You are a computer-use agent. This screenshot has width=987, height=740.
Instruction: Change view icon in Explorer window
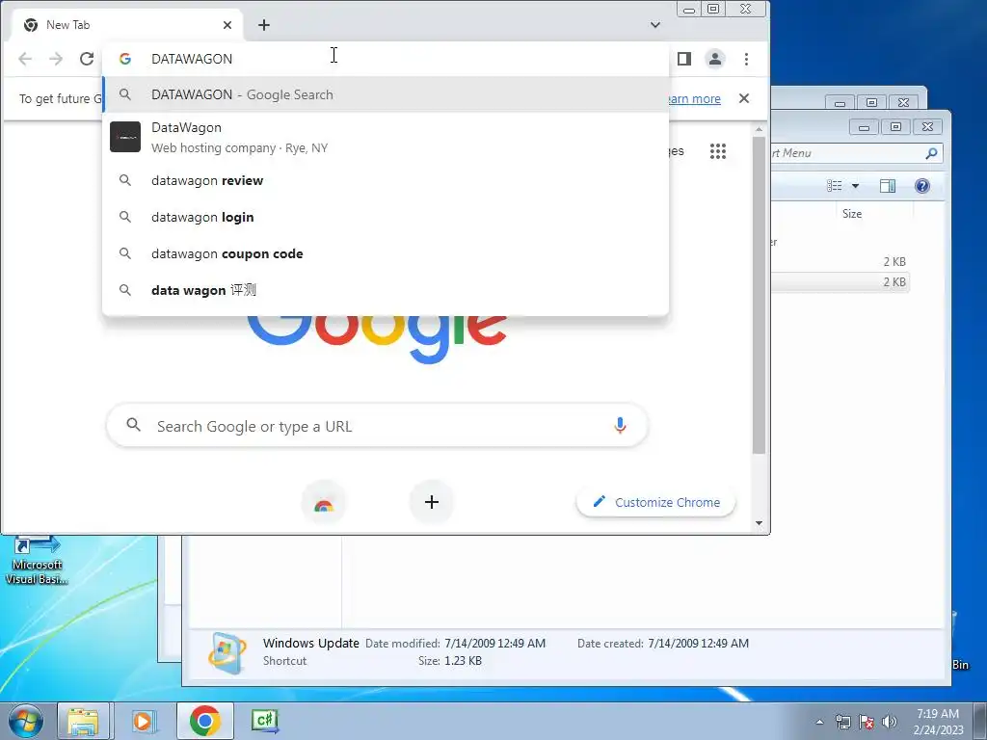point(834,186)
